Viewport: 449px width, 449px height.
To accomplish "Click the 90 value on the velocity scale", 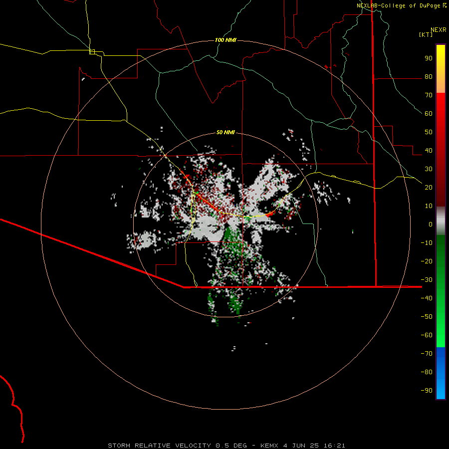I will point(429,58).
